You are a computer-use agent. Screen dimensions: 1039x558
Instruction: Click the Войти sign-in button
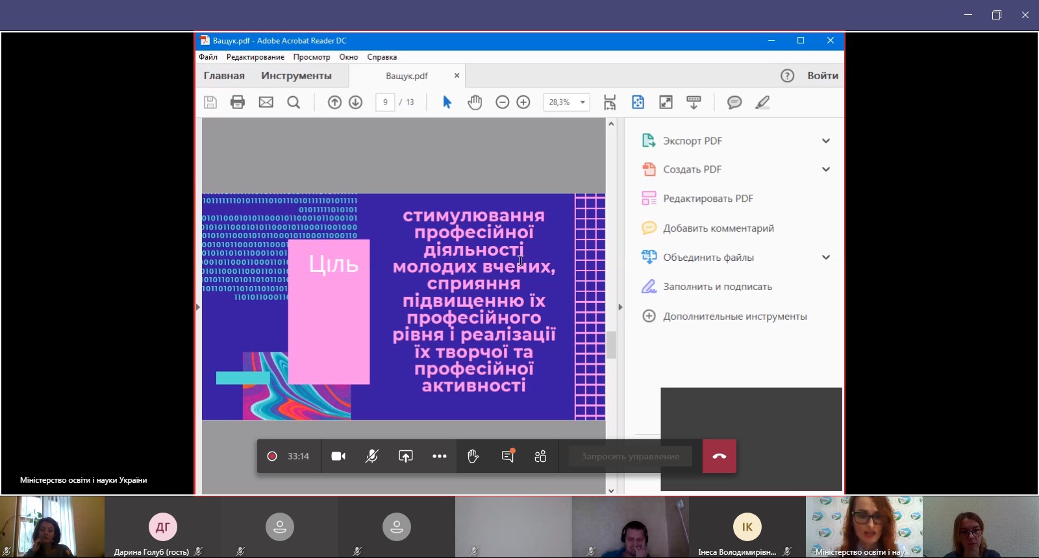pos(823,76)
